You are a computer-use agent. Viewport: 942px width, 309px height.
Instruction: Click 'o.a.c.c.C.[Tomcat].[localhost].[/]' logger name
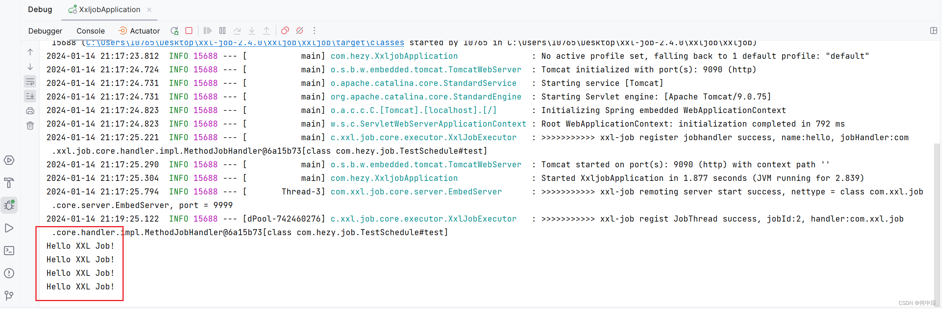(x=414, y=110)
